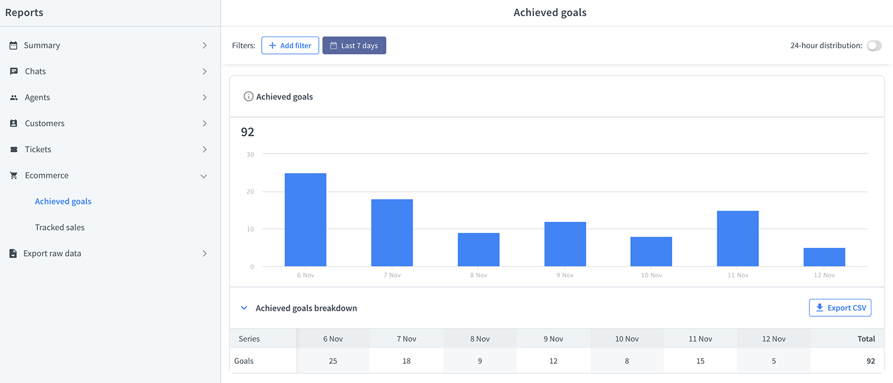893x383 pixels.
Task: Click the Agents people icon
Action: point(14,97)
